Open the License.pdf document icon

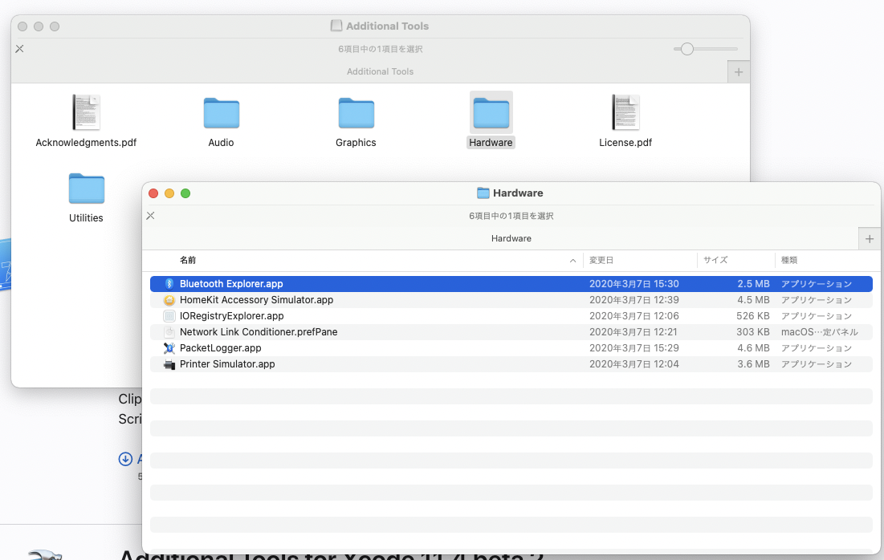tap(625, 112)
